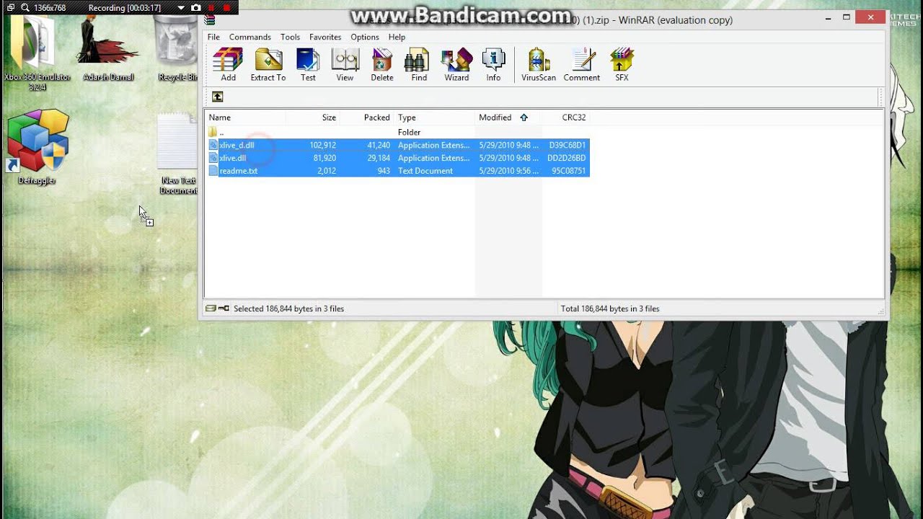Sort by the Packed column header
923x519 pixels.
point(366,117)
